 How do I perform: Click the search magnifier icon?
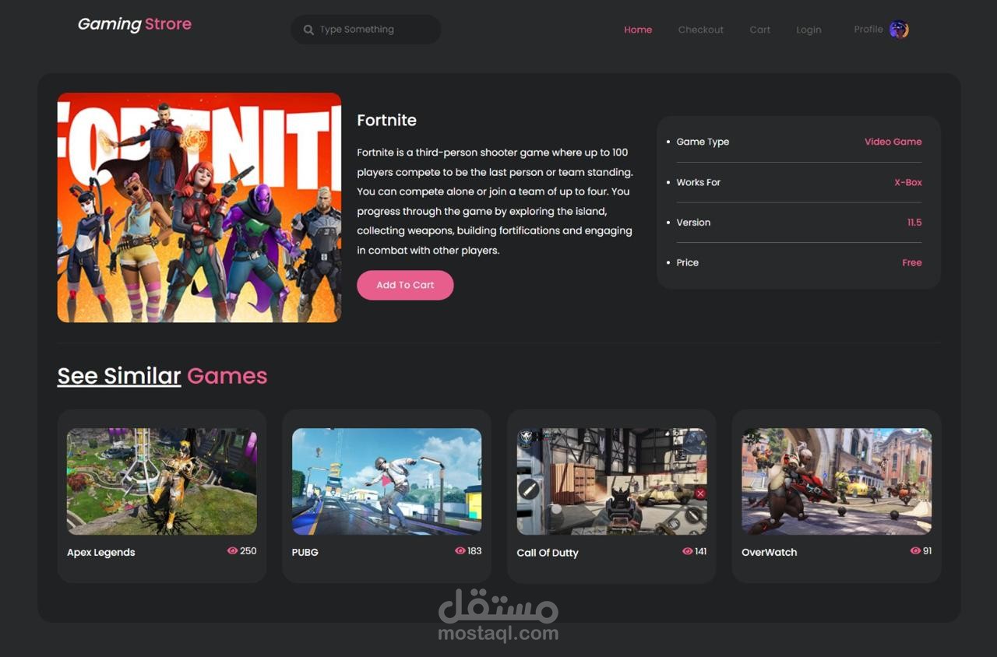308,30
